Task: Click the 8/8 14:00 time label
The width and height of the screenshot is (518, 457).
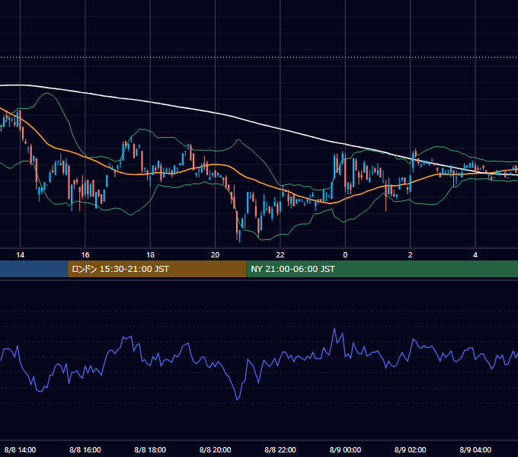Action: 20,449
